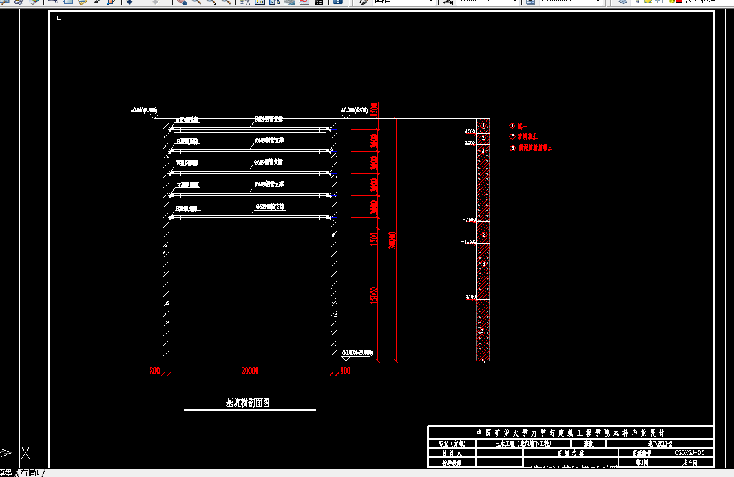The image size is (734, 477).
Task: Select soil legend item ① in red
Action: 518,127
